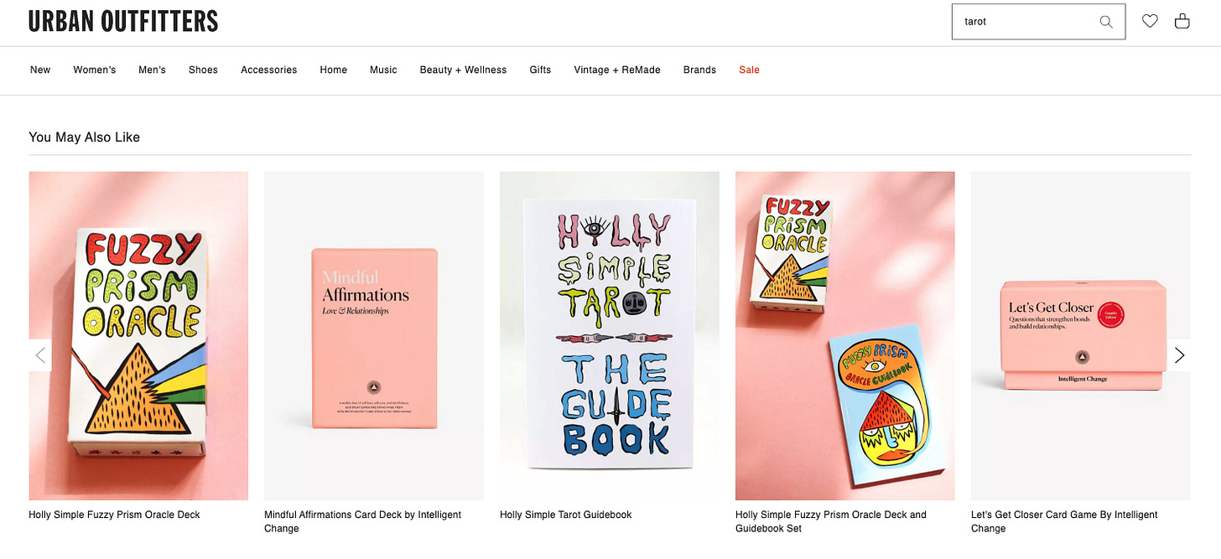1221x559 pixels.
Task: Show next carousel products arrow
Action: pos(1179,355)
